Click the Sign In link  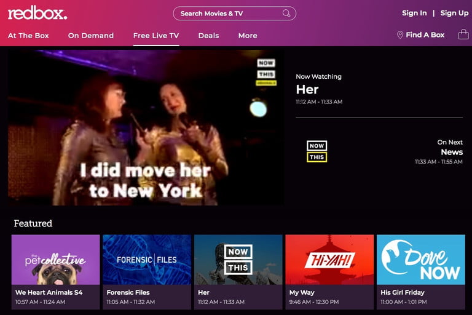tap(414, 13)
